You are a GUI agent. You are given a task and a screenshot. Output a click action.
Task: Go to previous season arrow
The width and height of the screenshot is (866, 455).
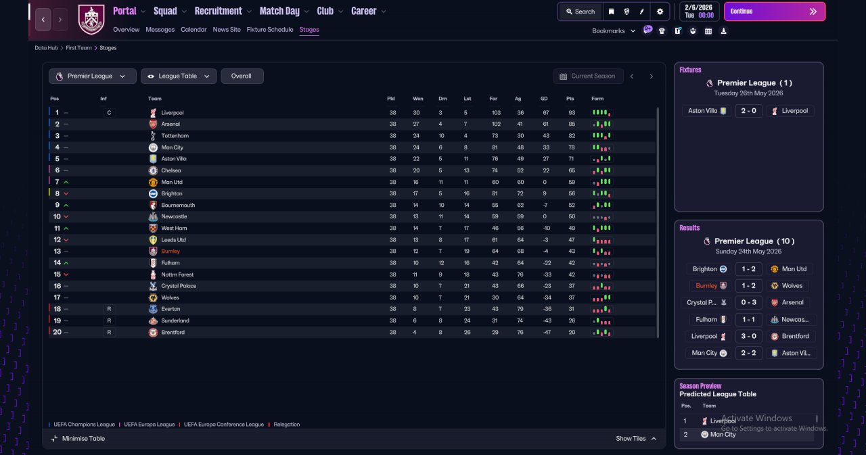tap(632, 76)
